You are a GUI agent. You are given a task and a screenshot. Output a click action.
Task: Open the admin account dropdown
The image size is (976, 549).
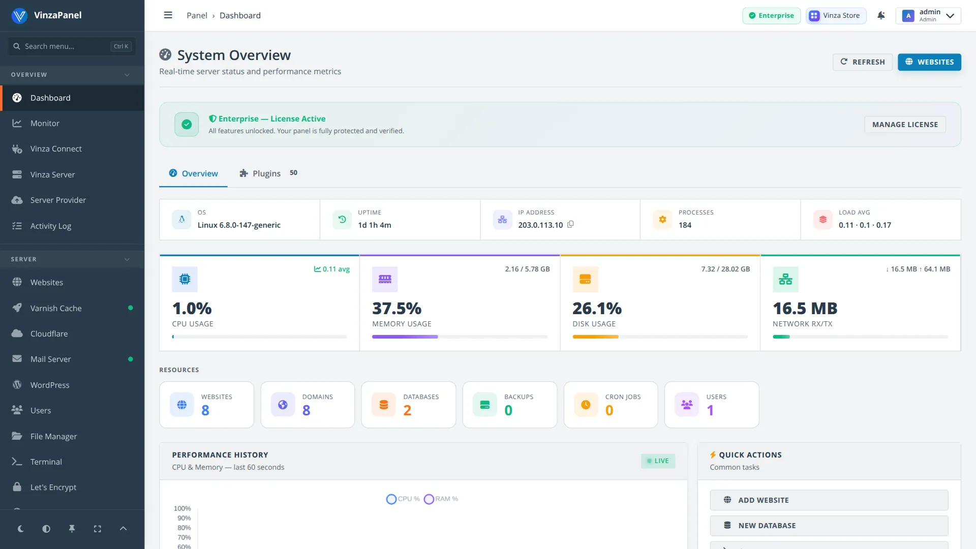(x=928, y=15)
